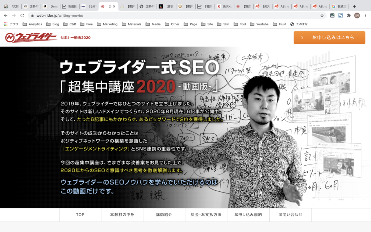Open the 講師紹介 navigation item
The width and height of the screenshot is (371, 232).
pyautogui.click(x=164, y=215)
